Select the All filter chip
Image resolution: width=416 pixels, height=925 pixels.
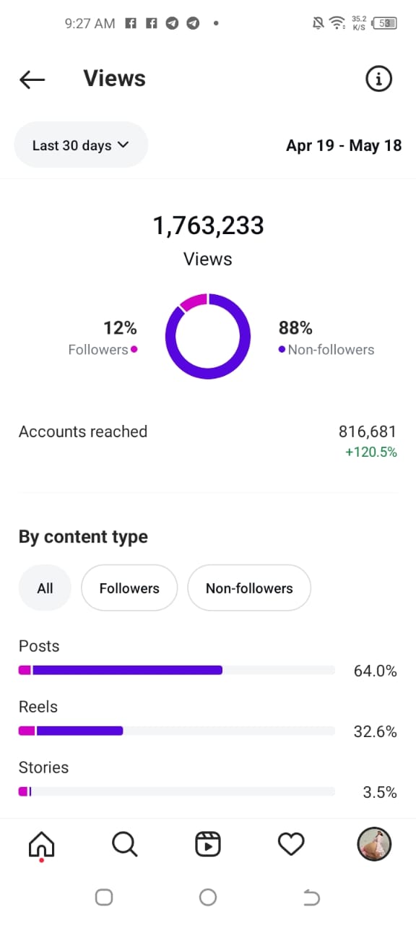coord(45,588)
